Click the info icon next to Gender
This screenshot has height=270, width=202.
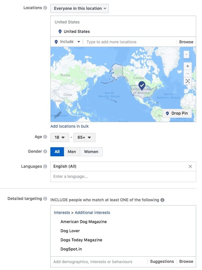[45, 151]
